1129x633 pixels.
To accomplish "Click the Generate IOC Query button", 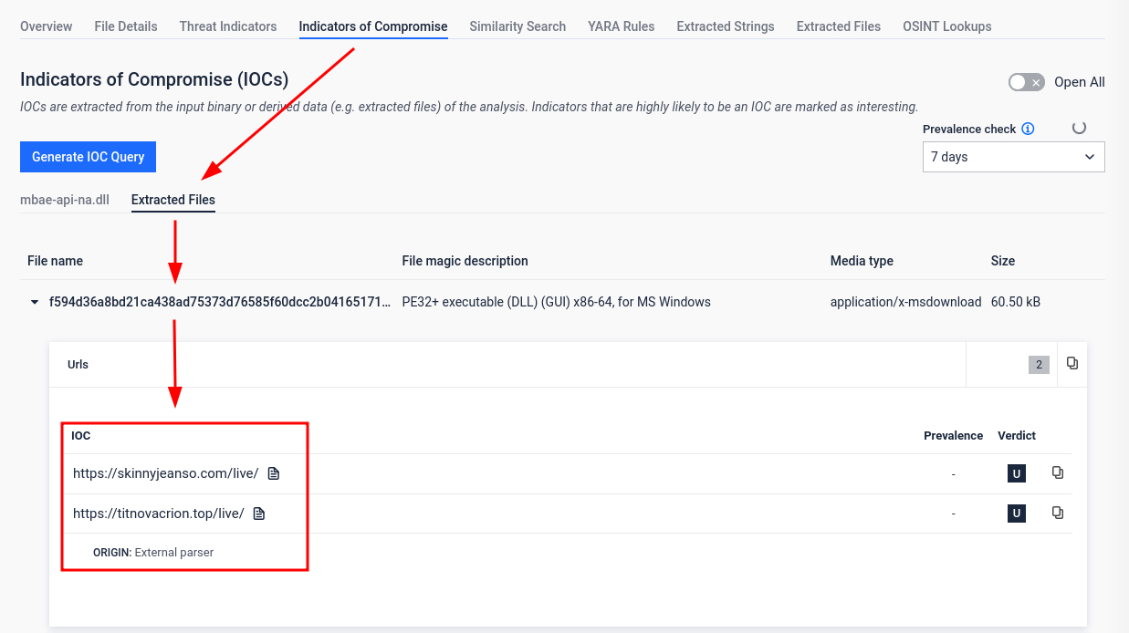I will click(89, 157).
